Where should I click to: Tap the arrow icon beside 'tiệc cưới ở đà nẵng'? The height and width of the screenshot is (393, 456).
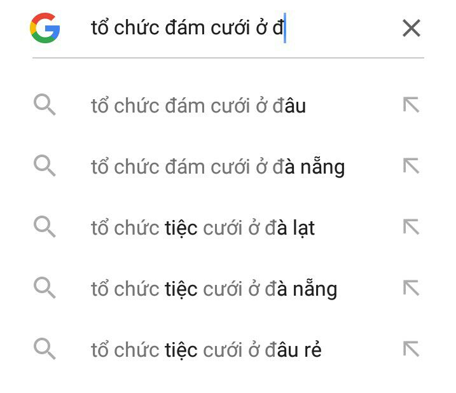[x=411, y=287]
